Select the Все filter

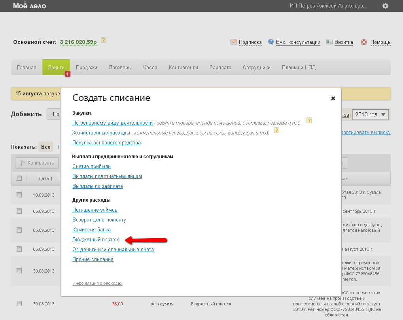point(46,147)
